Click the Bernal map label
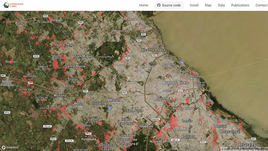The height and width of the screenshot is (151, 268). coord(221,126)
